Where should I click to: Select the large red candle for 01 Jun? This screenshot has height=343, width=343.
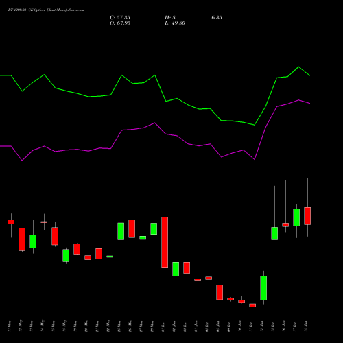coord(165,242)
